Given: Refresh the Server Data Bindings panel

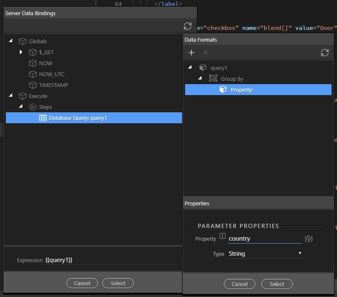Looking at the screenshot, I should (188, 26).
